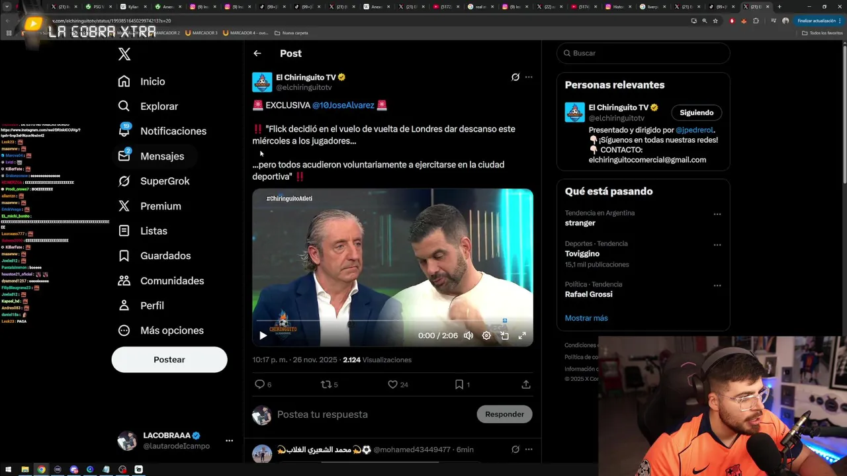The width and height of the screenshot is (847, 476).
Task: Bookmark this page with star icon
Action: coord(715,21)
